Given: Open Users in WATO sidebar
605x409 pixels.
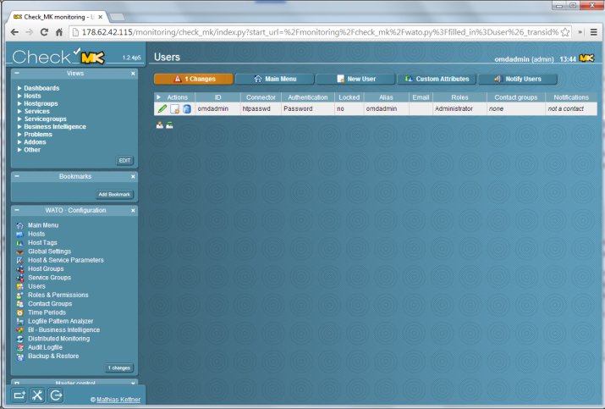Looking at the screenshot, I should [x=36, y=286].
